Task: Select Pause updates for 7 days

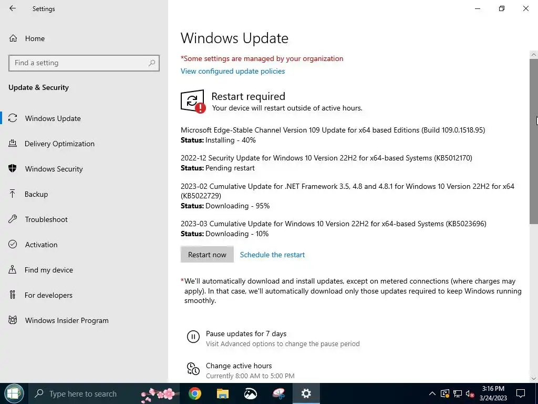Action: click(246, 334)
